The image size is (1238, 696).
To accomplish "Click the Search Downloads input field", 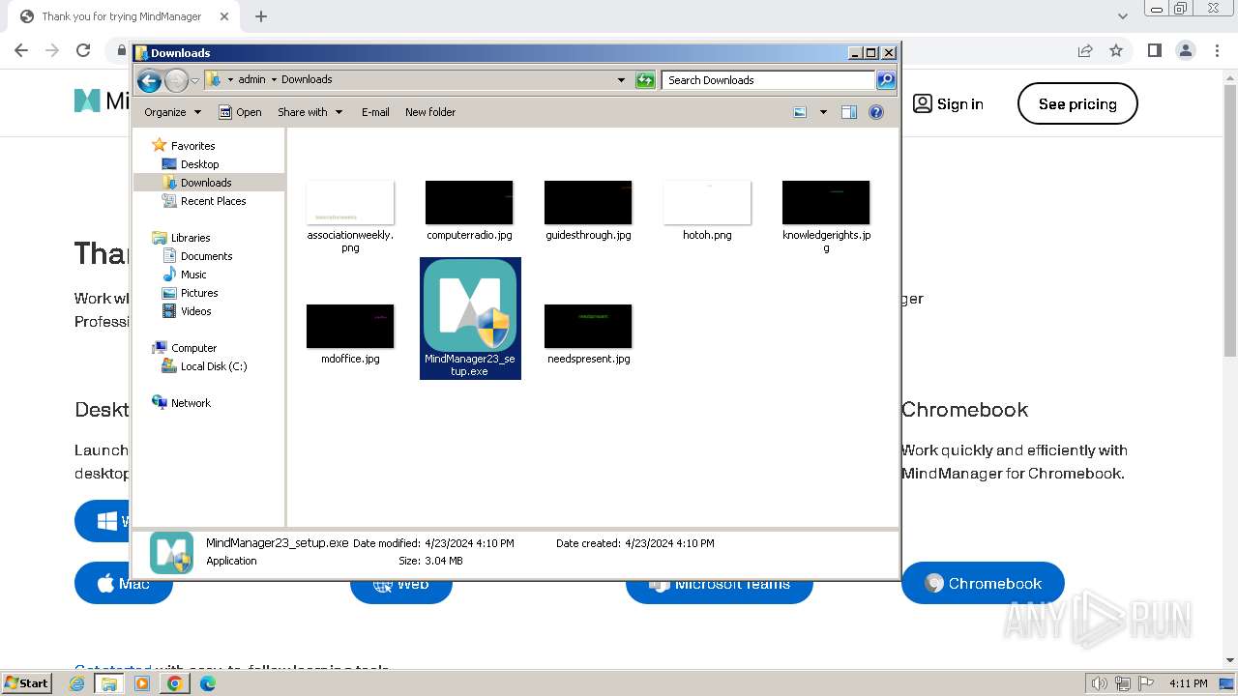I will 768,80.
